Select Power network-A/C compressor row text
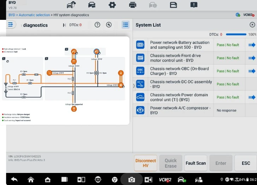This screenshot has width=257, height=185. (x=180, y=110)
